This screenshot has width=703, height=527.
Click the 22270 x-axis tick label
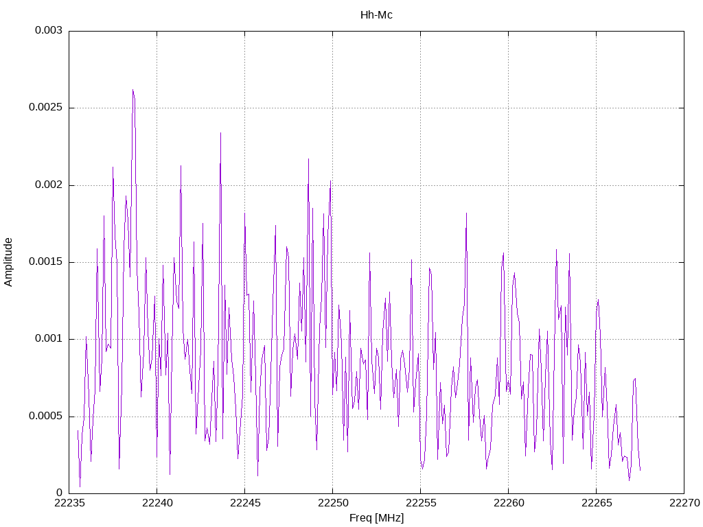(x=684, y=503)
